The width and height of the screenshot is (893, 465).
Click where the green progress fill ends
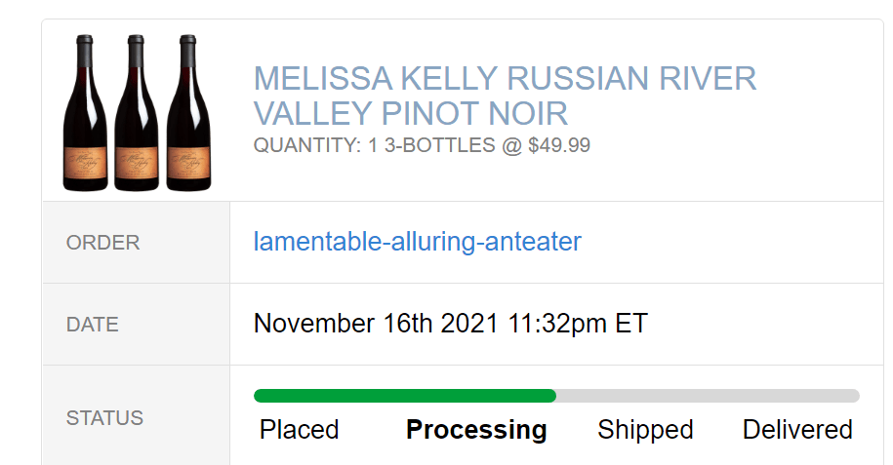(x=554, y=396)
